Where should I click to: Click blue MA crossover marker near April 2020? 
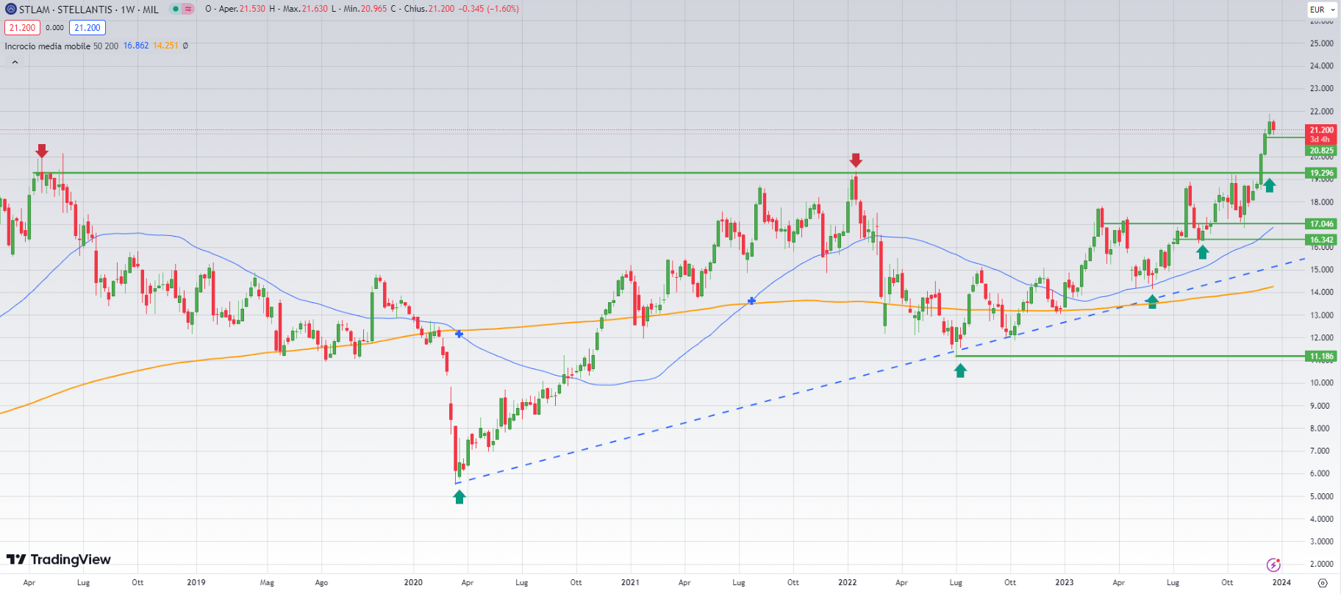click(459, 334)
